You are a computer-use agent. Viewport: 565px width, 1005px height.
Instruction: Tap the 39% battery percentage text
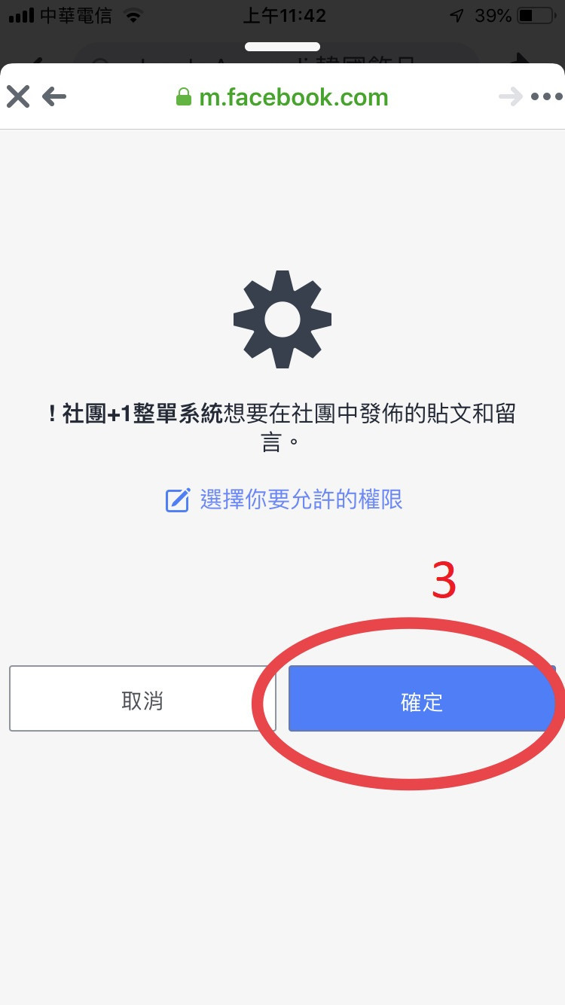click(x=493, y=15)
